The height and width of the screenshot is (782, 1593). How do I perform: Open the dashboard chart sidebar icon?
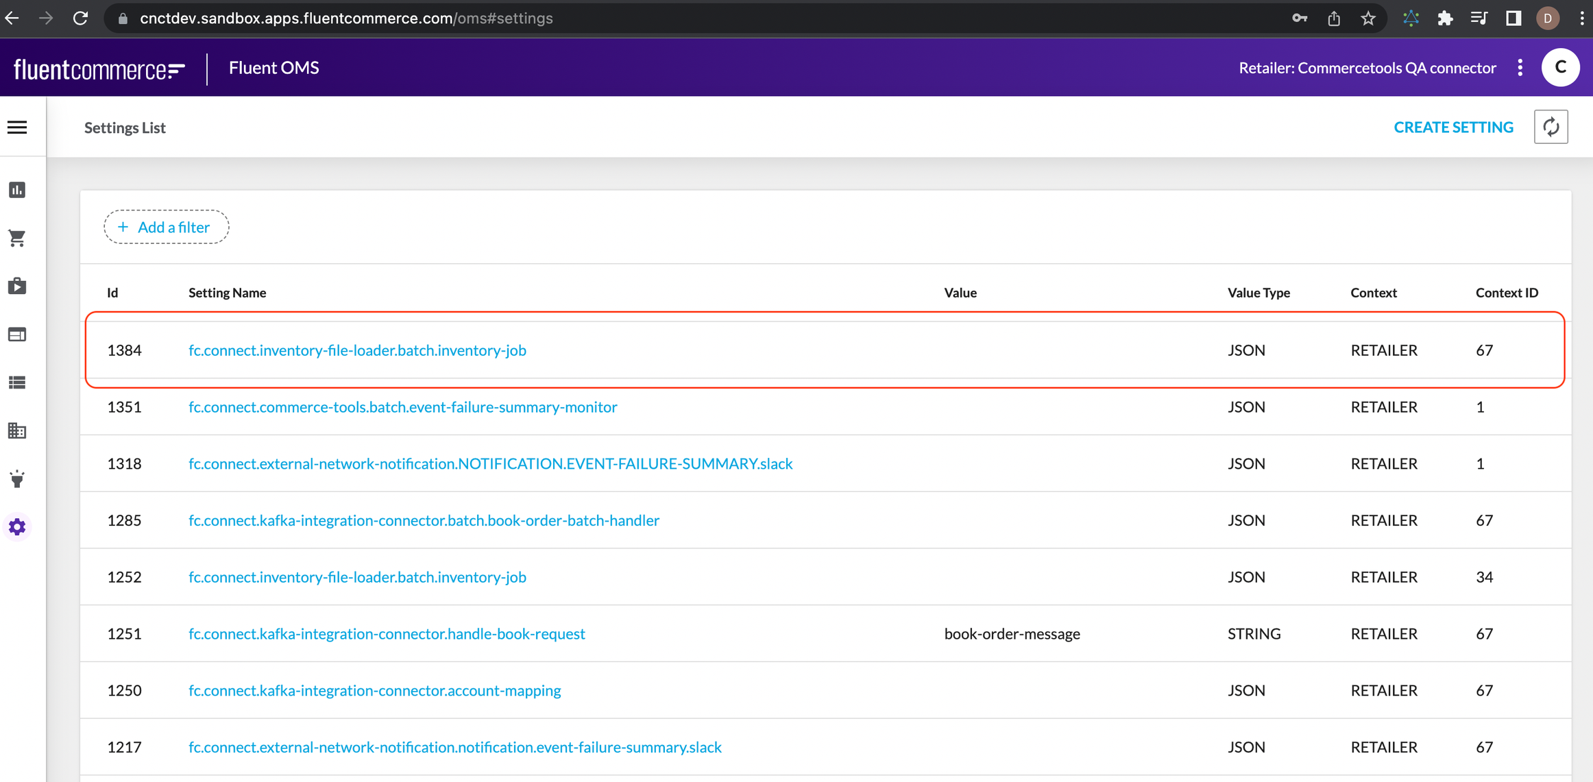coord(17,190)
